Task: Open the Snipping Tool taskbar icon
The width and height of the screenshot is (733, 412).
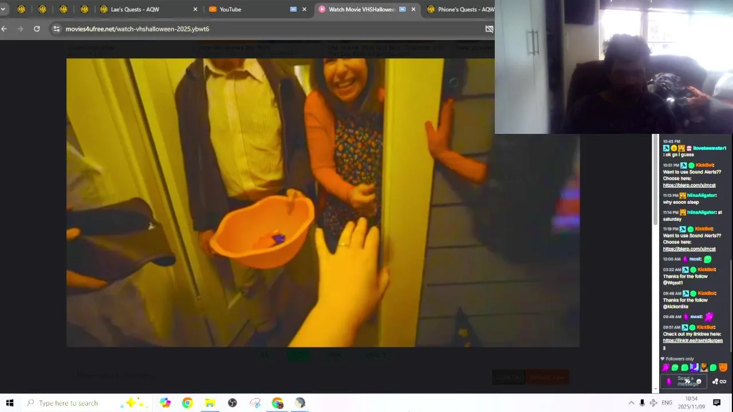Action: (255, 403)
